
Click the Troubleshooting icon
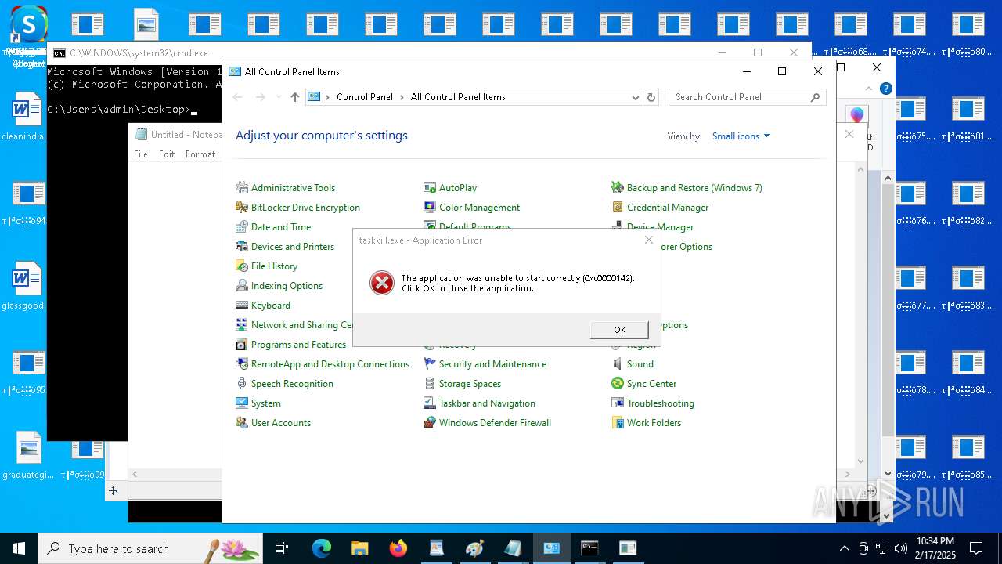(x=618, y=403)
